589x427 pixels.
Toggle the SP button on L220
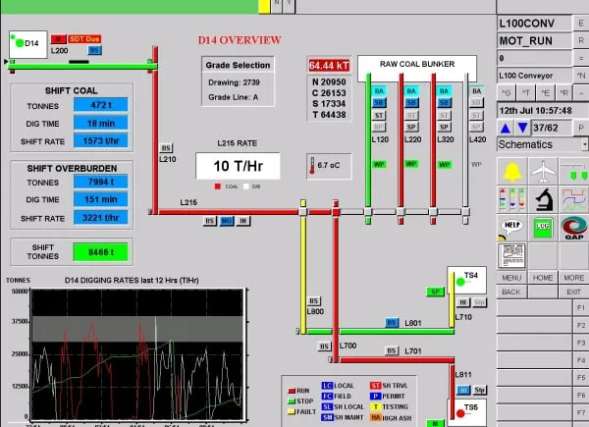coord(411,127)
